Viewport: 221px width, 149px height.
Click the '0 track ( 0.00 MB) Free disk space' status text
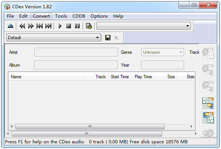pyautogui.click(x=138, y=142)
